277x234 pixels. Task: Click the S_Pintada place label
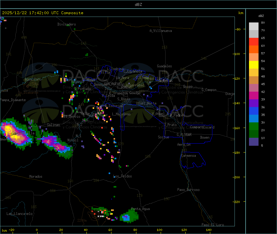coord(82,89)
